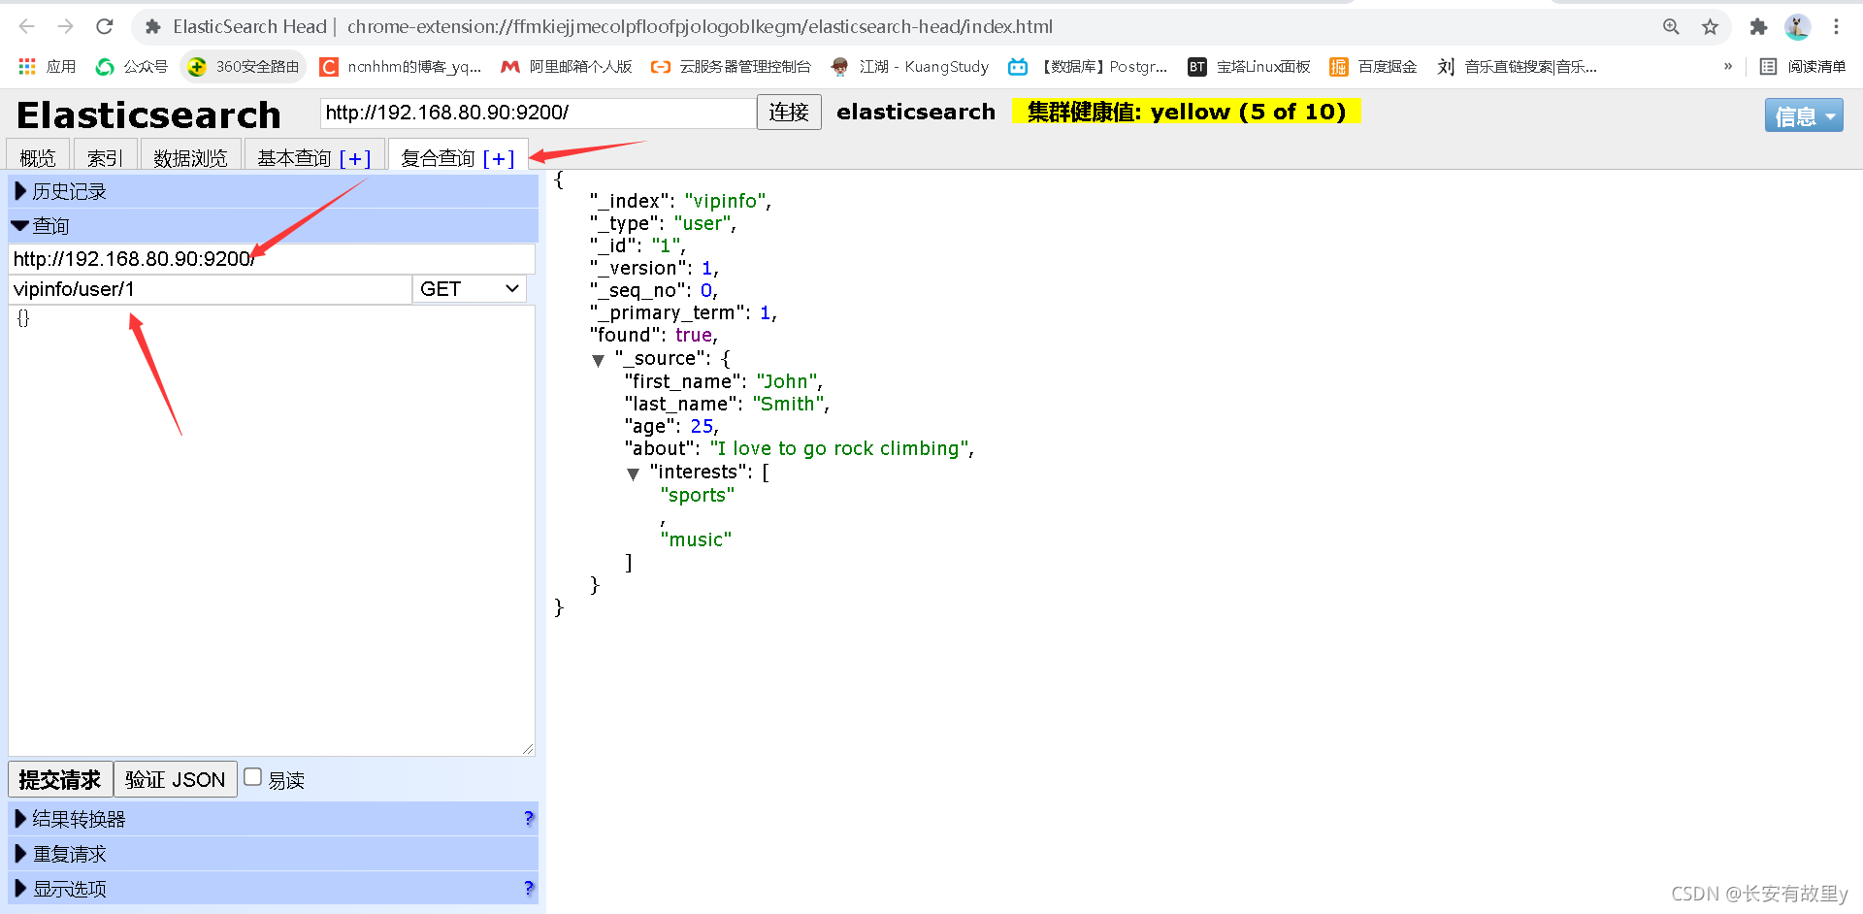Collapse the interests JSON array
Image resolution: width=1863 pixels, height=914 pixels.
[634, 473]
